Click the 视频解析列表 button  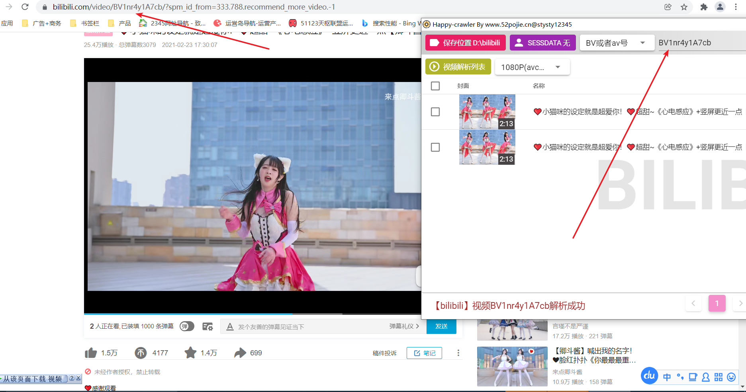pyautogui.click(x=458, y=67)
